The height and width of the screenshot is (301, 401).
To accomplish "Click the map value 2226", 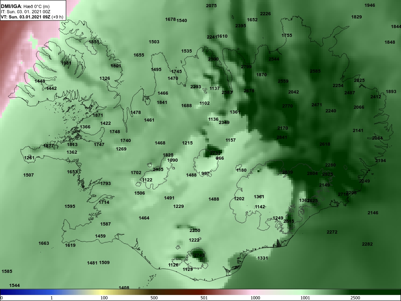I will tap(265, 14).
